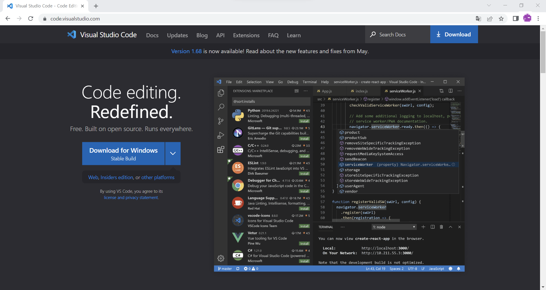Click Source Control icon in activity bar

[x=221, y=121]
